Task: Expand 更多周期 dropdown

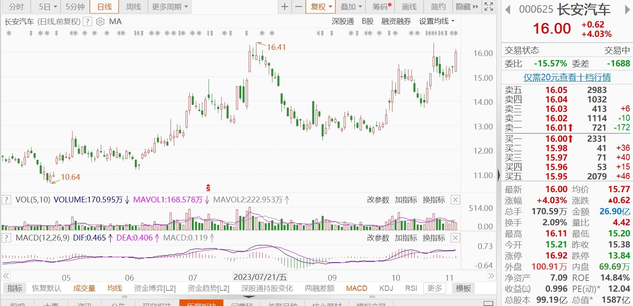Action: click(170, 7)
